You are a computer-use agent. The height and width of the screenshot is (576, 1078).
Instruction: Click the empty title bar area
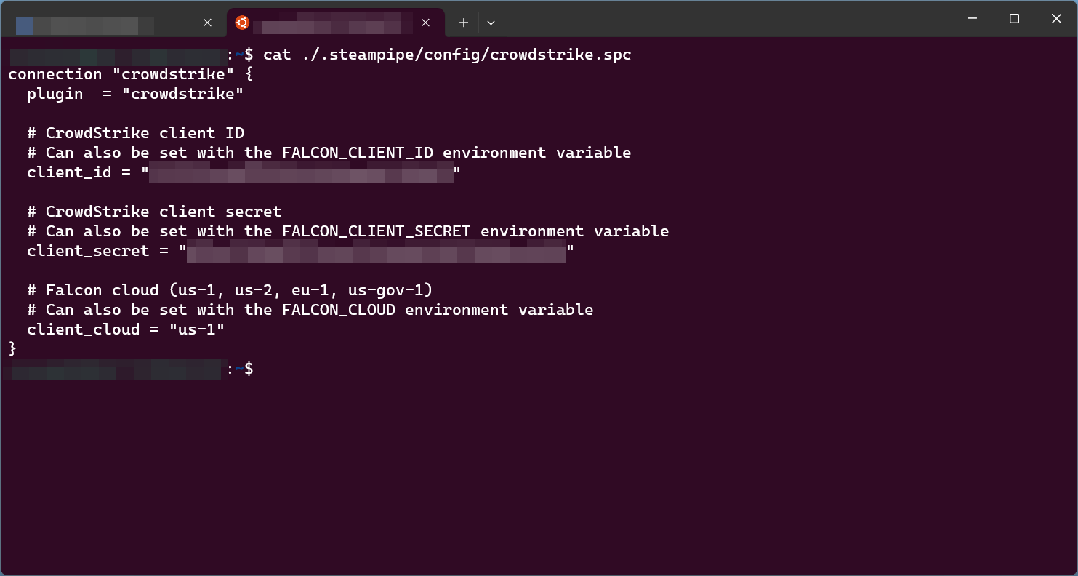click(727, 19)
